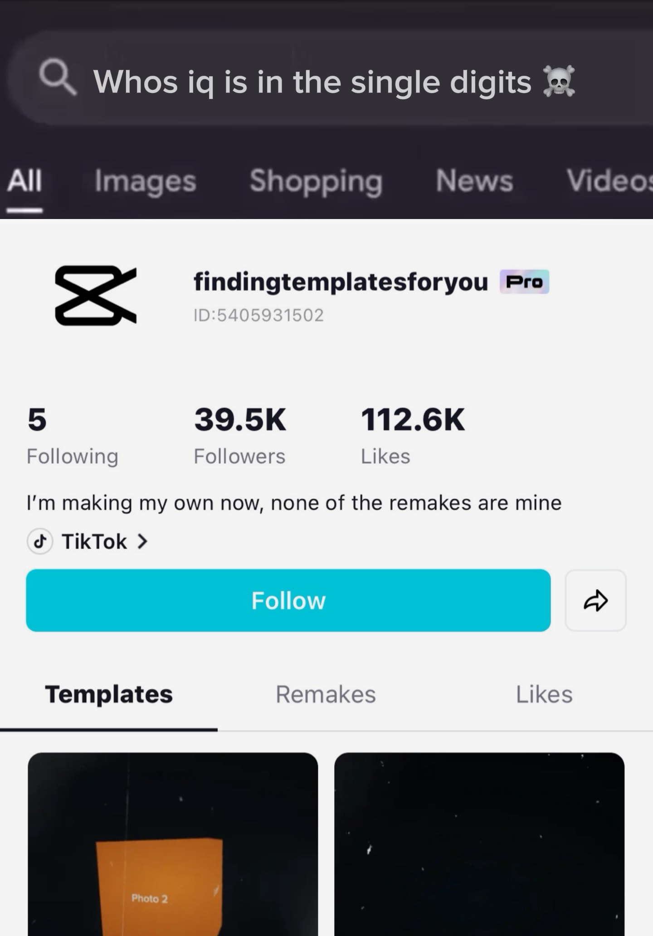This screenshot has width=653, height=936.
Task: Open the 5 Following list
Action: (x=72, y=435)
